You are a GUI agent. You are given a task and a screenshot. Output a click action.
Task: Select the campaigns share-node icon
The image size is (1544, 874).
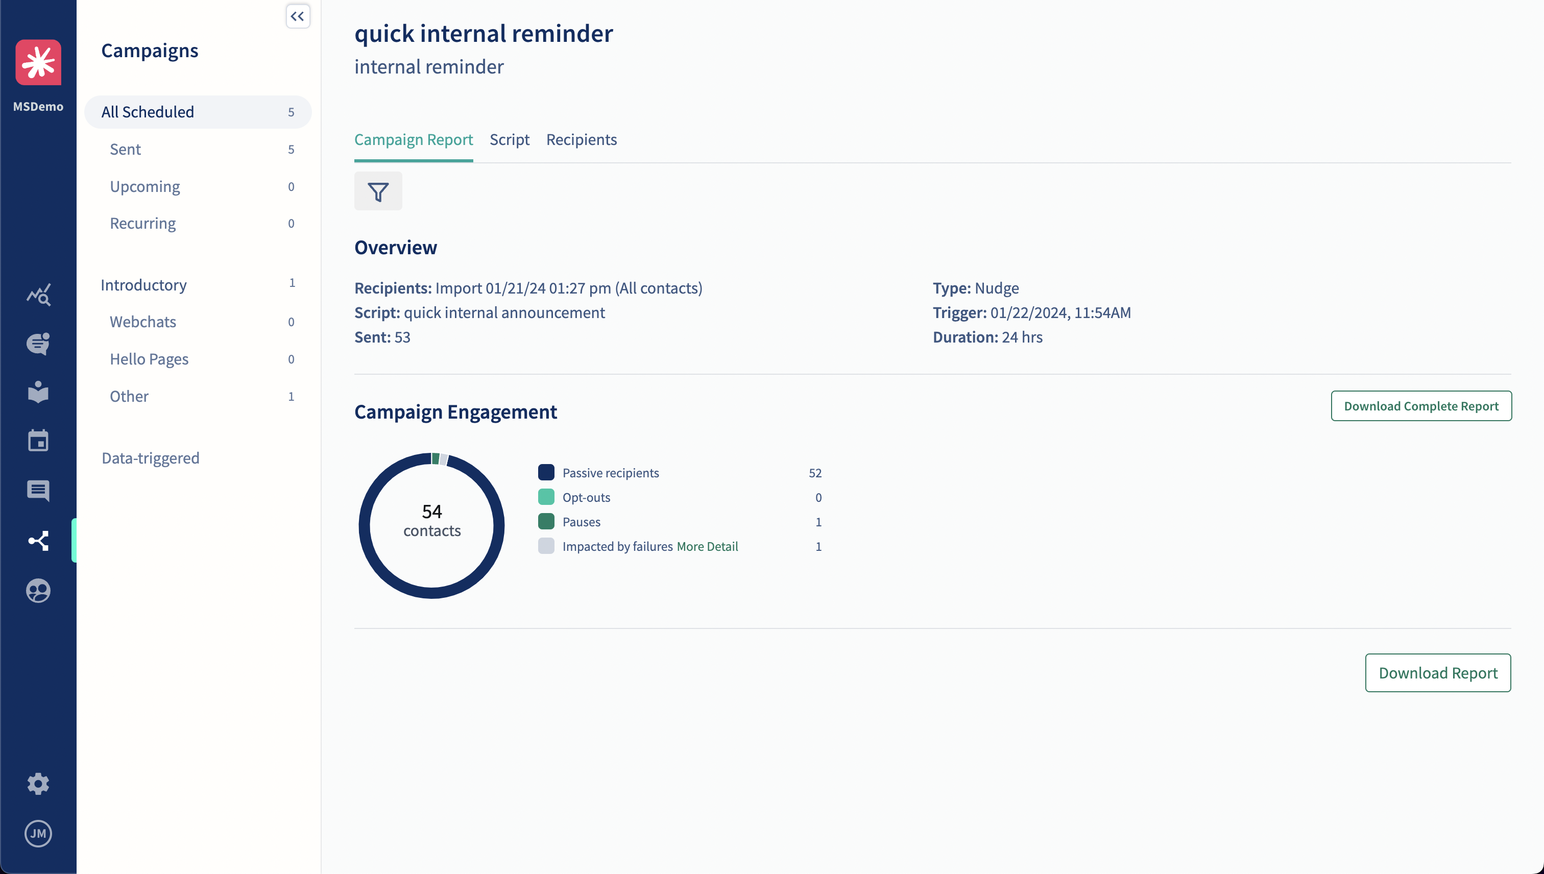tap(38, 541)
